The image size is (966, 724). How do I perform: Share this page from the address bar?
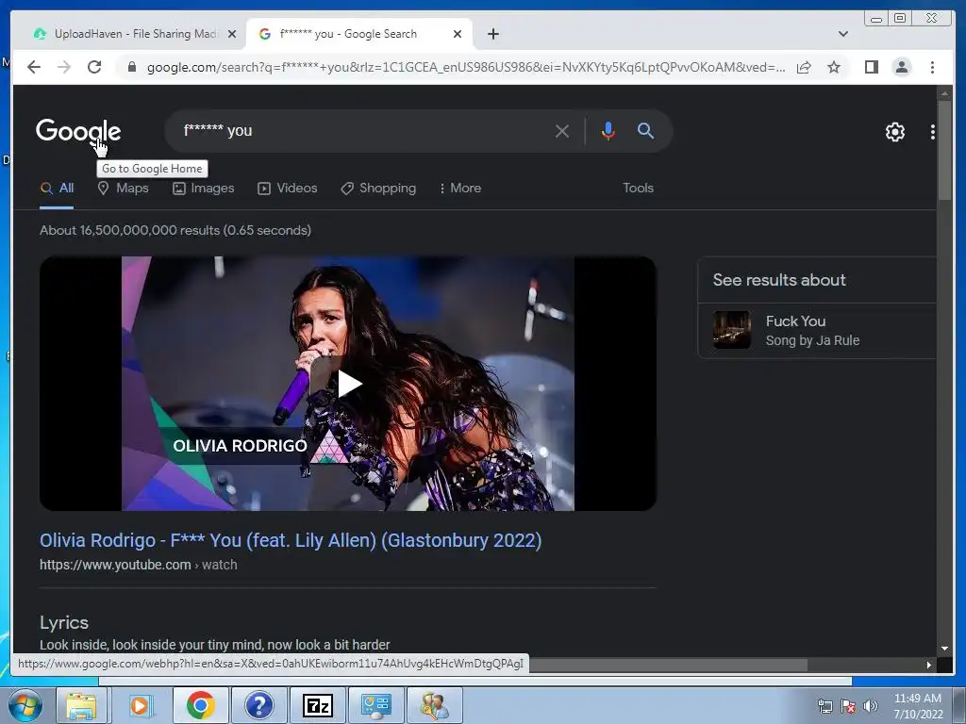click(804, 67)
